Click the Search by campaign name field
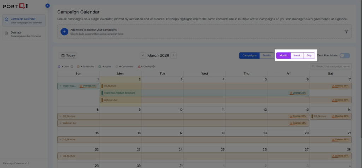 click(332, 66)
